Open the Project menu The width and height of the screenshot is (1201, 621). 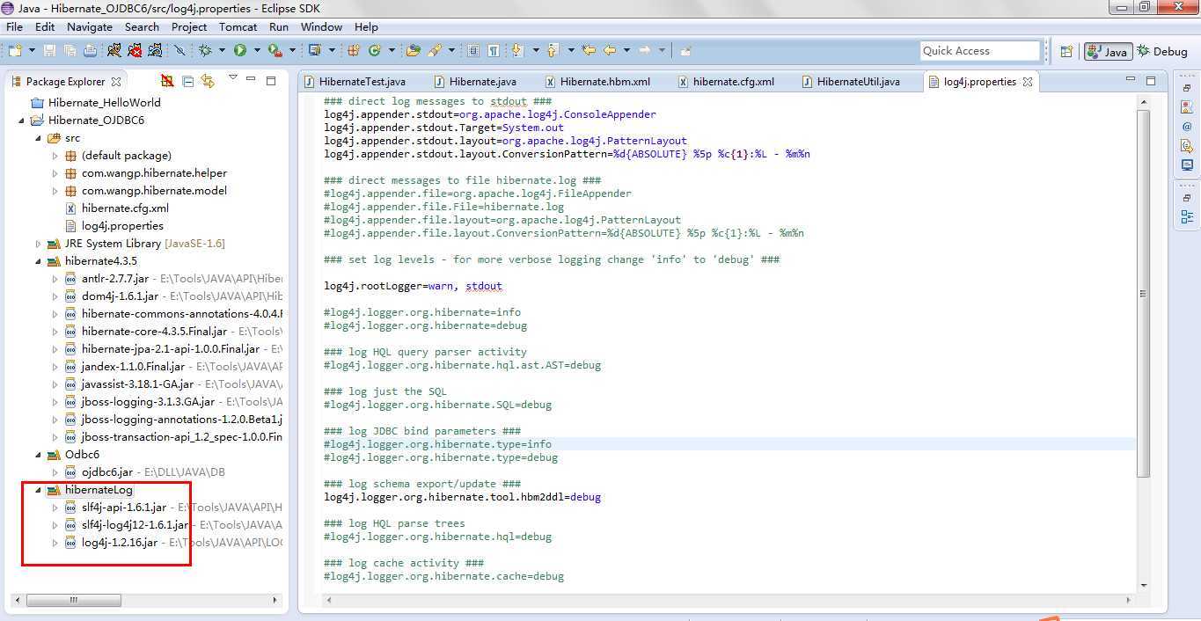pos(188,26)
